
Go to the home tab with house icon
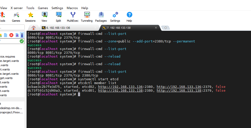coord(33,28)
